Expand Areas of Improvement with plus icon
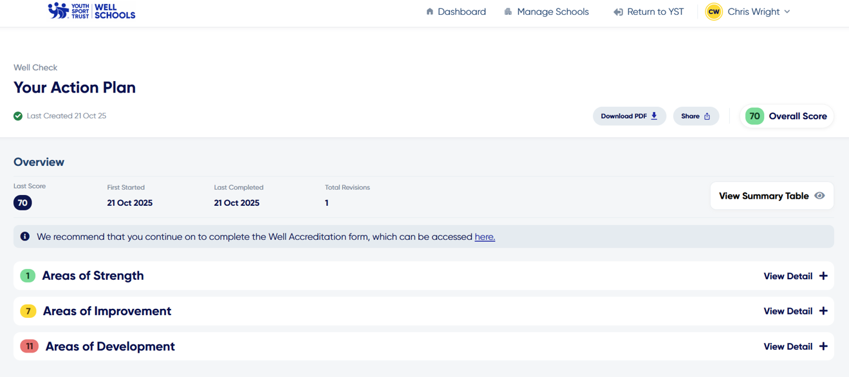The image size is (849, 377). [823, 311]
